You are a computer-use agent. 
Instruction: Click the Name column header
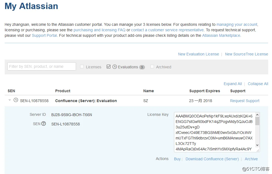point(148,91)
